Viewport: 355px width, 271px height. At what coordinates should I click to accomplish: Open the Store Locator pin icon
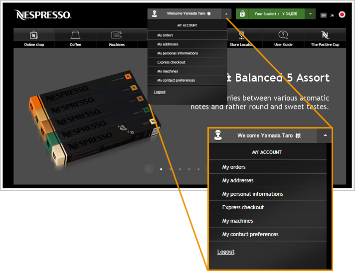[242, 35]
